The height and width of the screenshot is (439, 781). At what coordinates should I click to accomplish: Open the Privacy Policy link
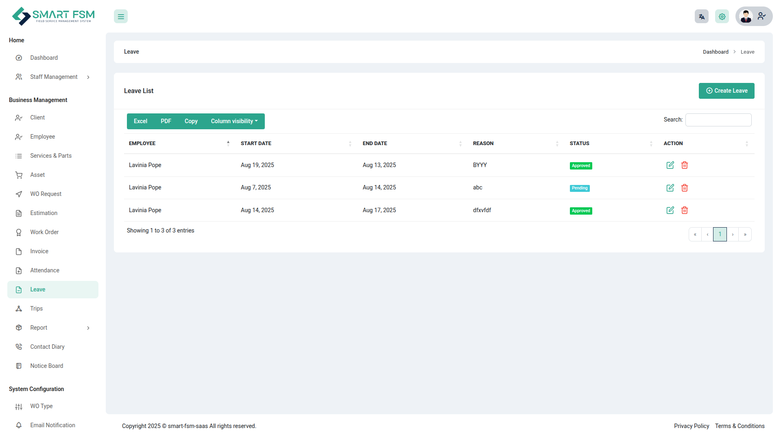(x=691, y=426)
